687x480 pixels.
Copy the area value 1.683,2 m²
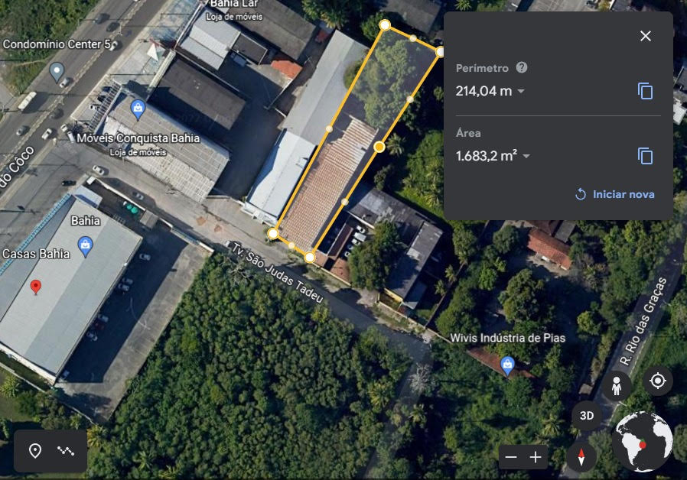[645, 156]
